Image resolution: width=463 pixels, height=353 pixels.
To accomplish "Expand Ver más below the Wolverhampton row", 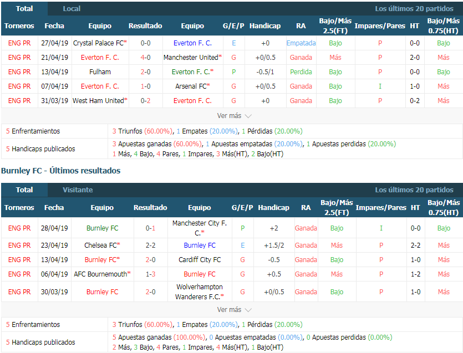I will pos(234,310).
